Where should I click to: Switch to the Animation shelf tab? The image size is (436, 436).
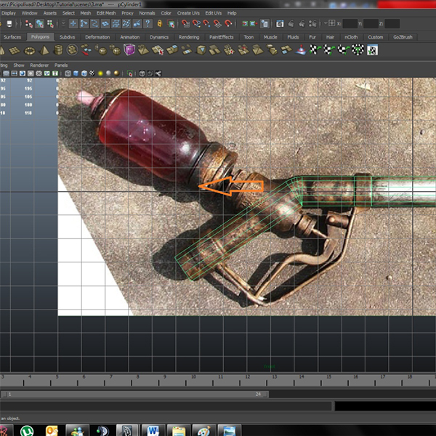pyautogui.click(x=130, y=37)
